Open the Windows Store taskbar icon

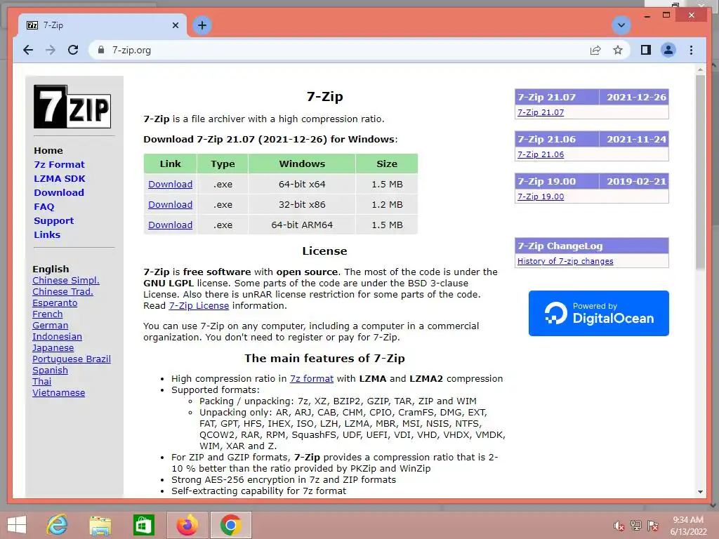click(143, 525)
